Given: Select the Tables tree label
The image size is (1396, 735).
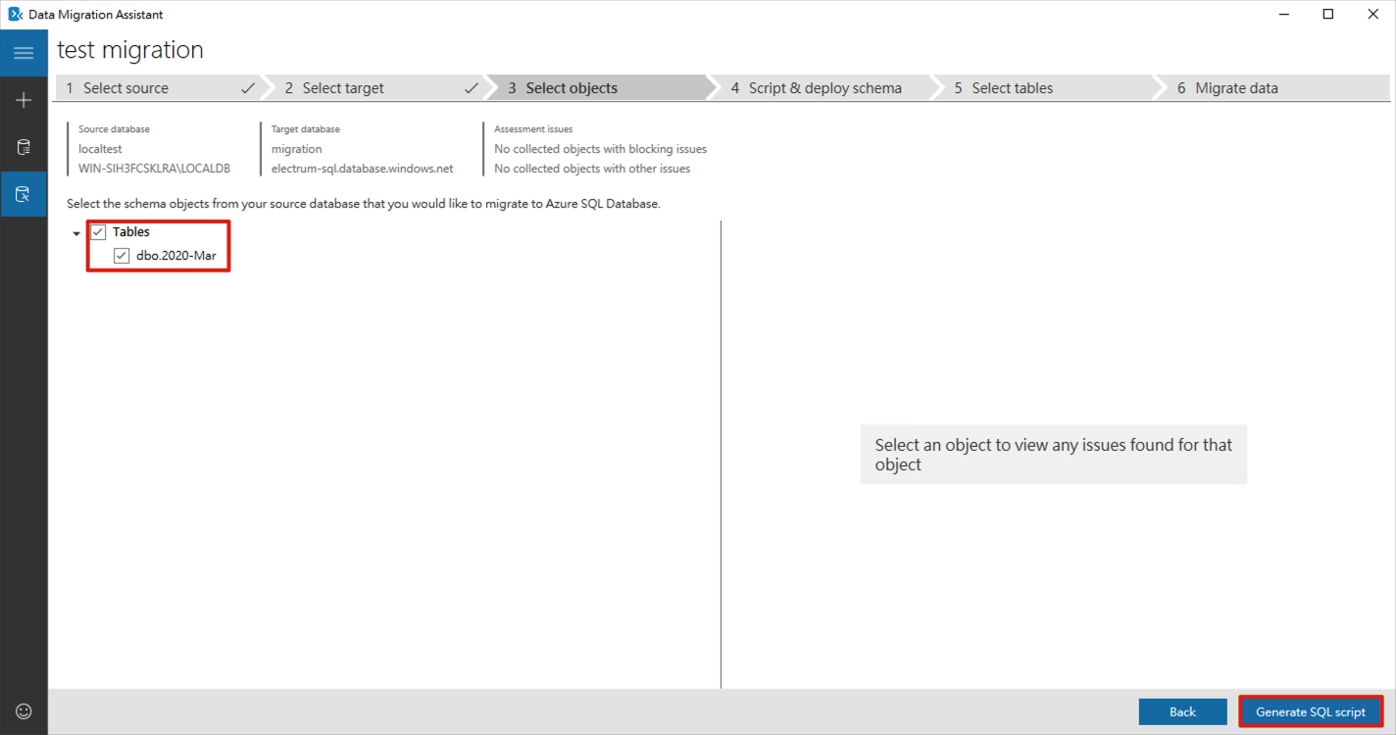Looking at the screenshot, I should click(131, 232).
